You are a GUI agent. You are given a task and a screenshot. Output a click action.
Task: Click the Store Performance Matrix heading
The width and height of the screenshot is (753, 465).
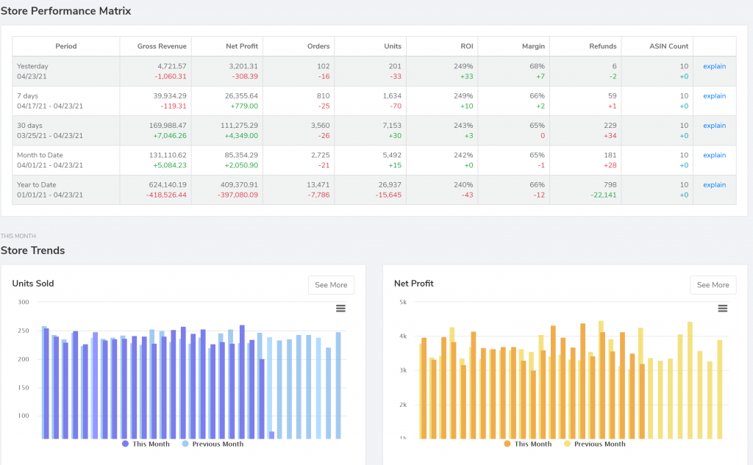pyautogui.click(x=65, y=11)
